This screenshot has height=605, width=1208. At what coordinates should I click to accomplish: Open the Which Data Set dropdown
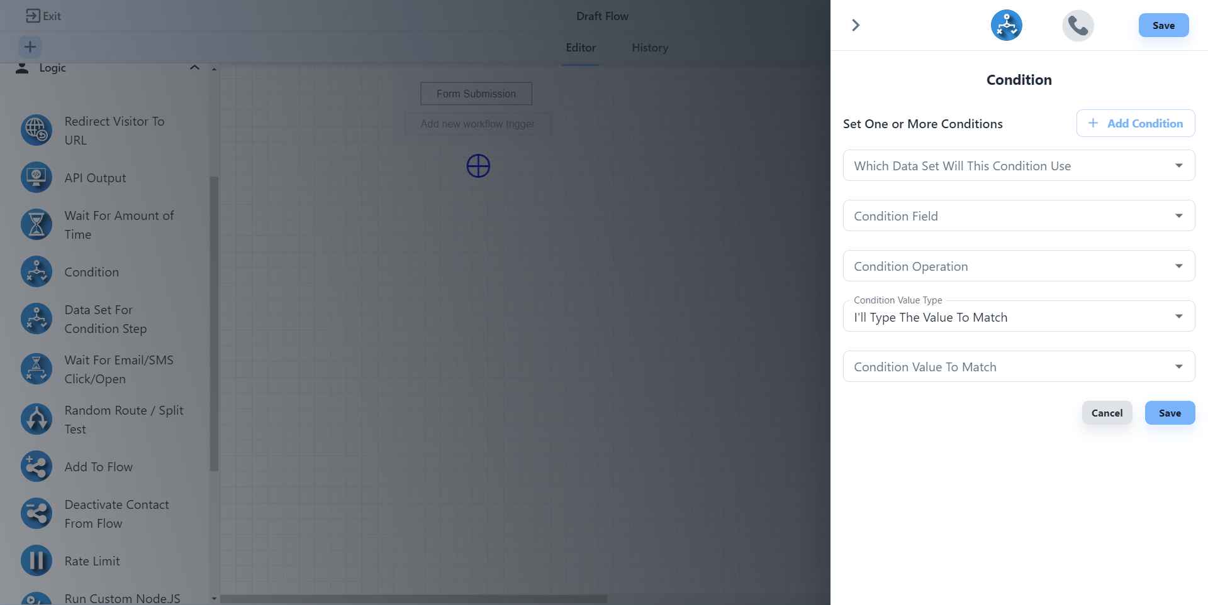pos(1018,166)
